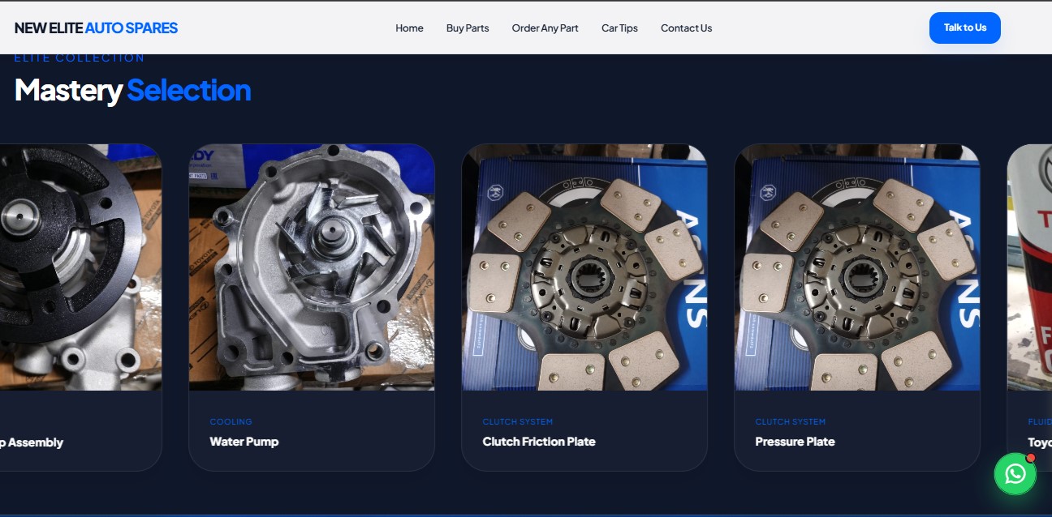
Task: Click the Pressure Plate title text
Action: tap(795, 442)
